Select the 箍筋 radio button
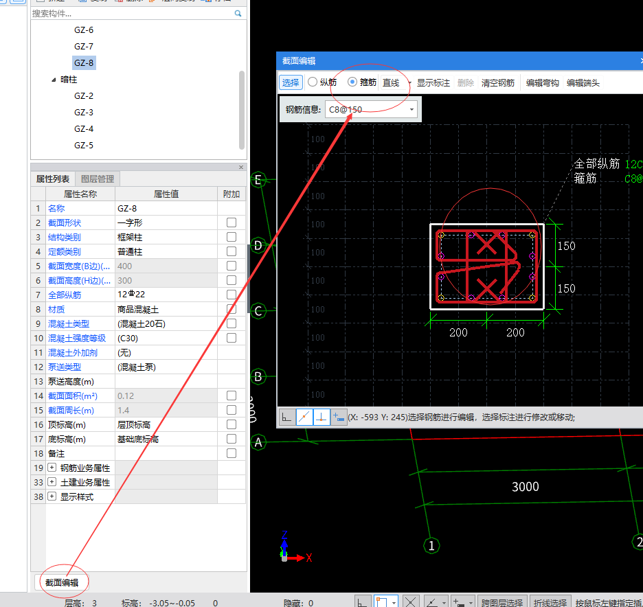The width and height of the screenshot is (643, 607). [x=352, y=82]
